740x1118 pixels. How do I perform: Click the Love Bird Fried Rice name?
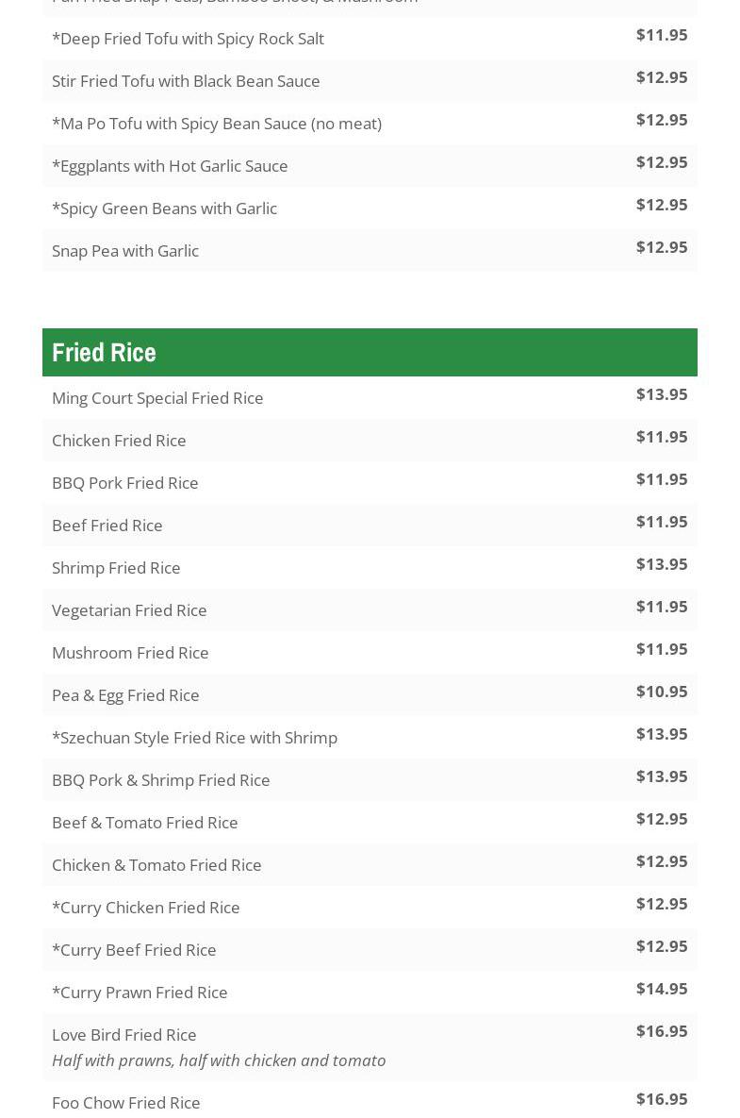pyautogui.click(x=124, y=1035)
